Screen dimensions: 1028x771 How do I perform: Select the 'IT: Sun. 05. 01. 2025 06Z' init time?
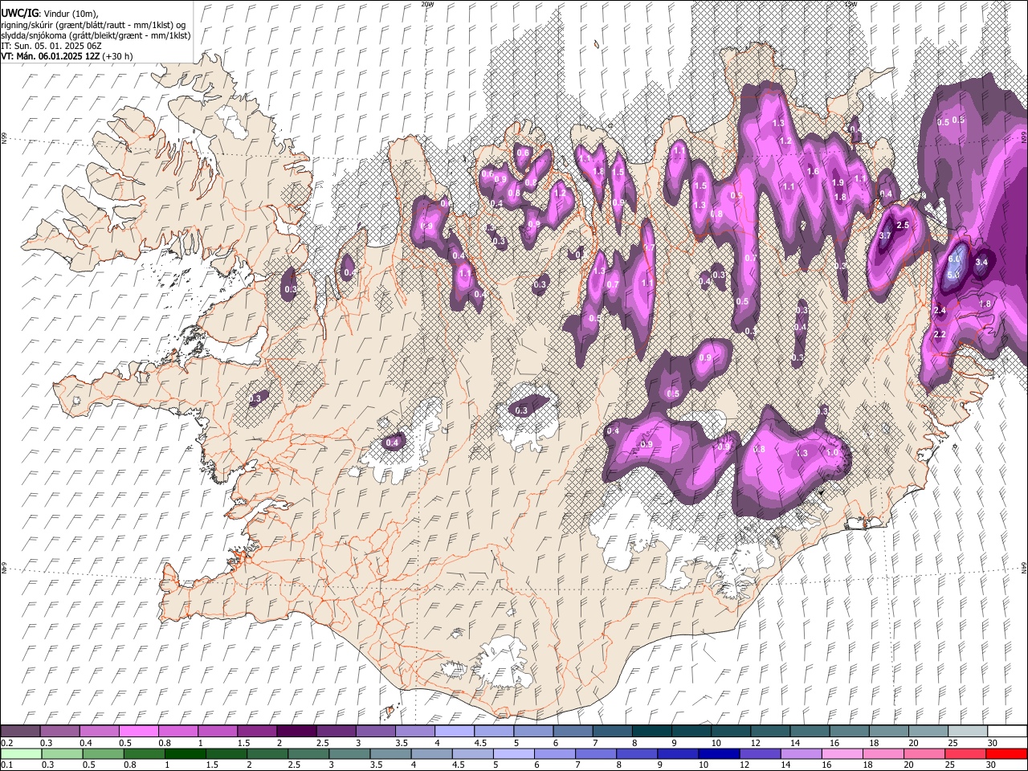pos(50,46)
